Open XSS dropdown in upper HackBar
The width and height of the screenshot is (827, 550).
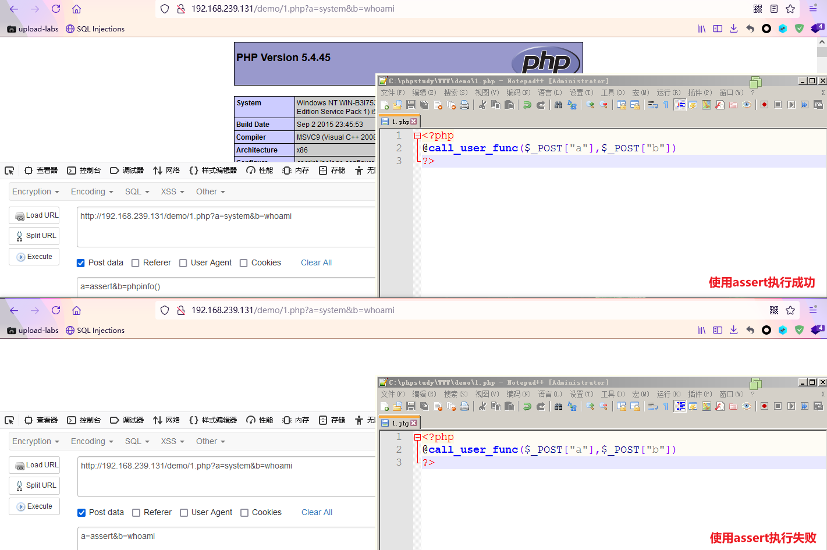(172, 191)
